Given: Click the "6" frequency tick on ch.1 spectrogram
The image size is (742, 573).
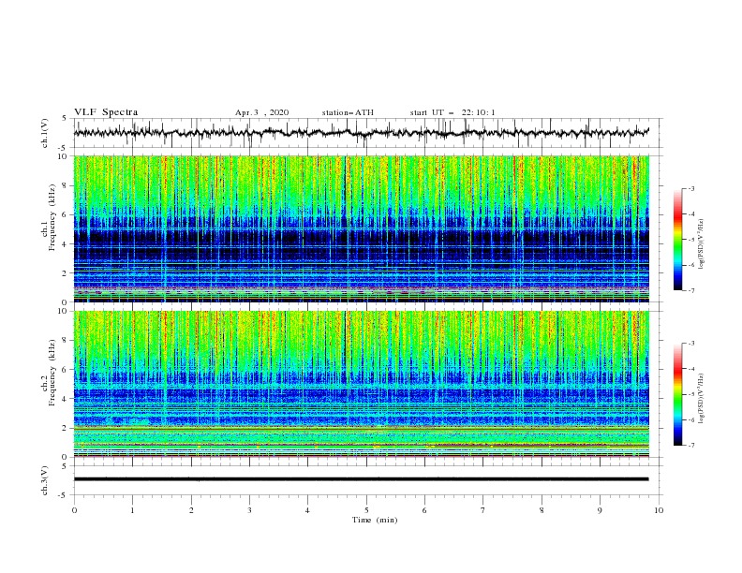Looking at the screenshot, I should [66, 214].
